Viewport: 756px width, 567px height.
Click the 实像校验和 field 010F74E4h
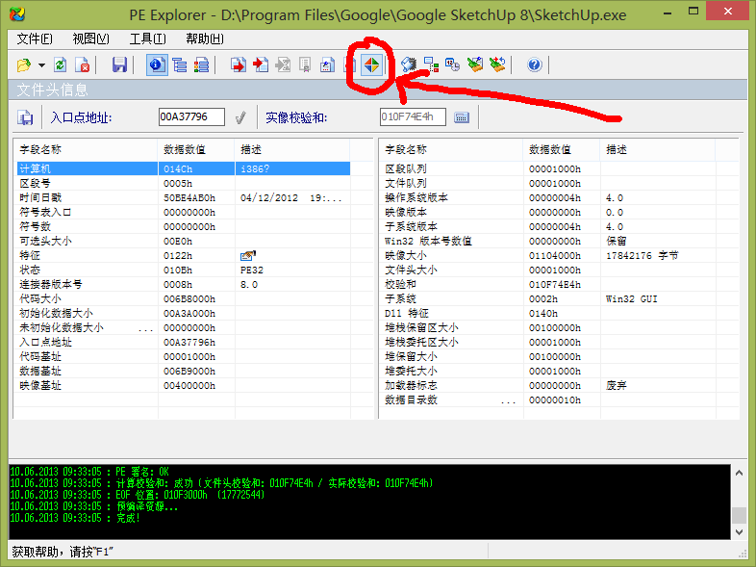(x=413, y=116)
